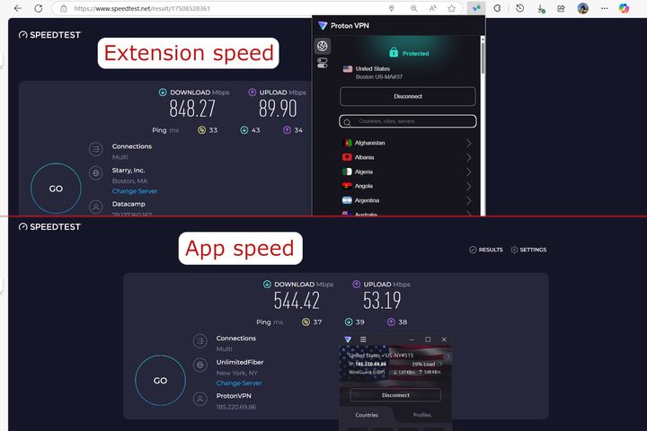Click the 848.27 download speed value

click(192, 109)
